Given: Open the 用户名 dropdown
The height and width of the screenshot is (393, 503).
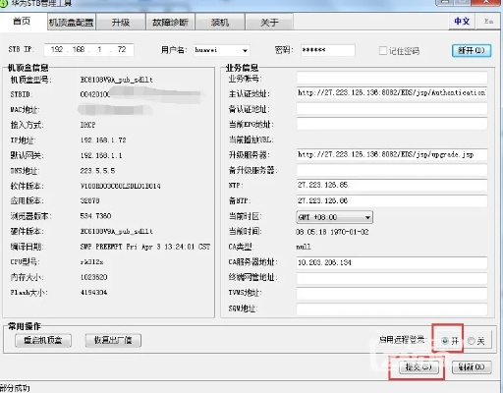Looking at the screenshot, I should point(245,50).
